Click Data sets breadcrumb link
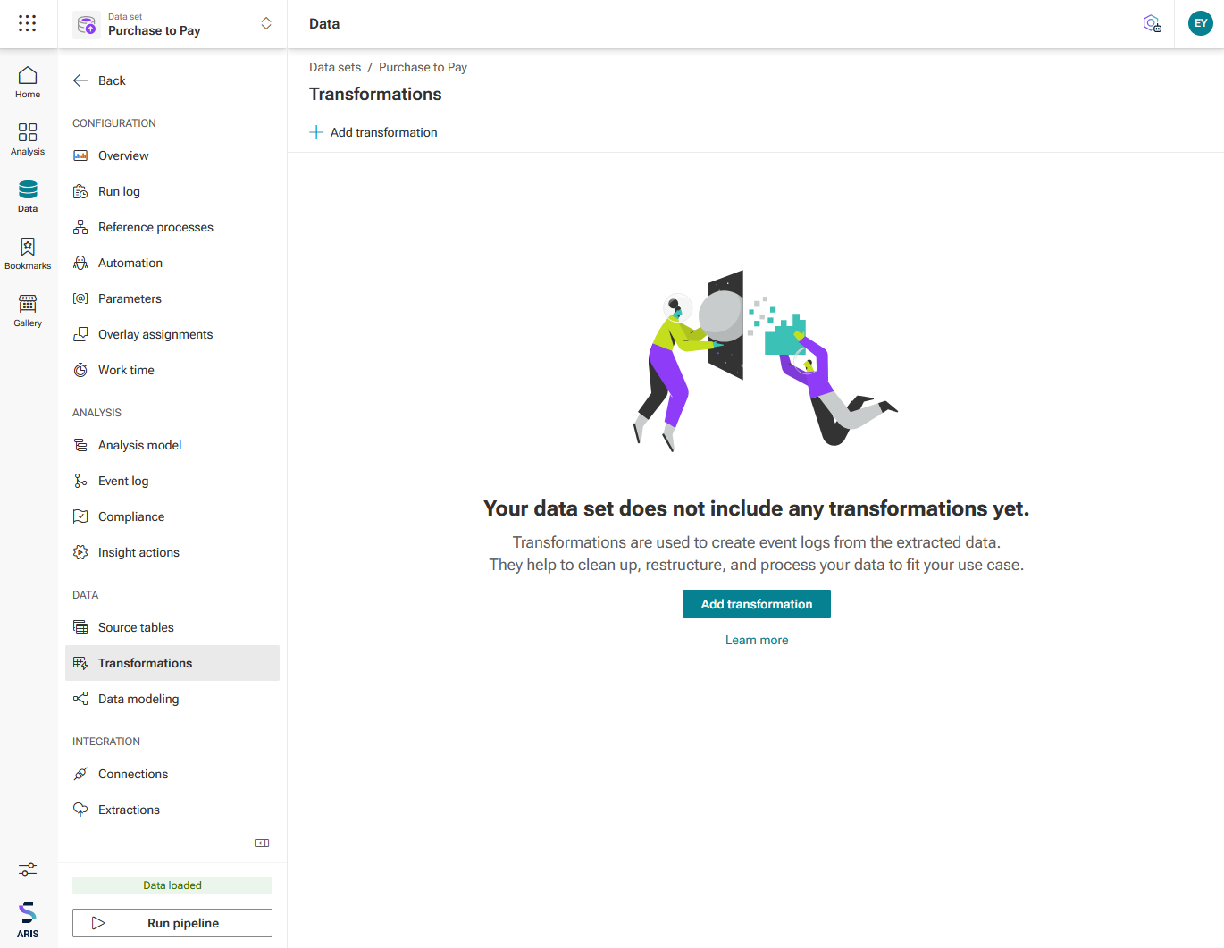The width and height of the screenshot is (1224, 948). [x=335, y=67]
